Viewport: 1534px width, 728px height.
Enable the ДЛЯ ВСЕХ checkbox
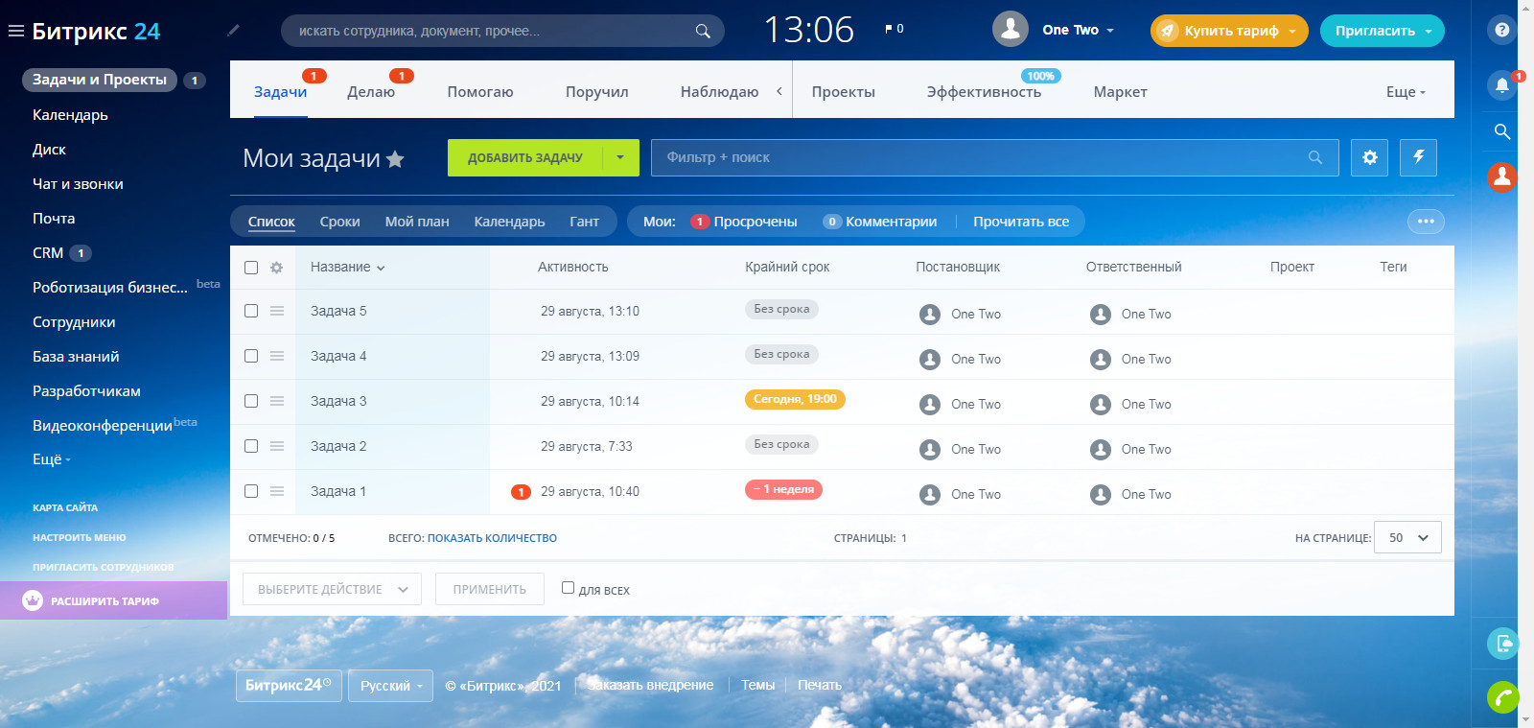[x=568, y=588]
